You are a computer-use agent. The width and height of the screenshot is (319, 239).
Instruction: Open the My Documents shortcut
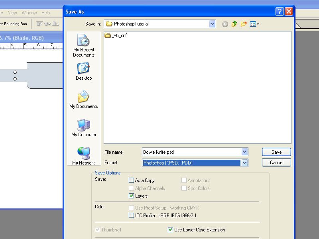[x=84, y=100]
